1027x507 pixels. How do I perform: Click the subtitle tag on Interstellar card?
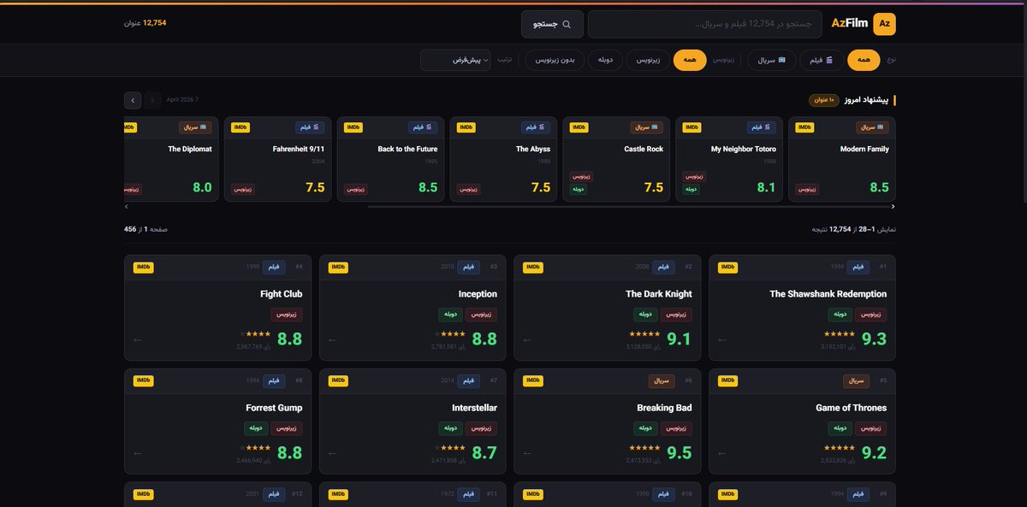click(x=481, y=428)
